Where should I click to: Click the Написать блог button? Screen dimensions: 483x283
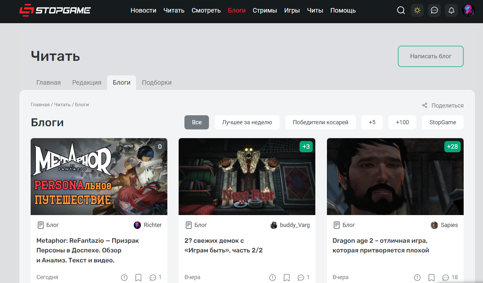(x=431, y=56)
